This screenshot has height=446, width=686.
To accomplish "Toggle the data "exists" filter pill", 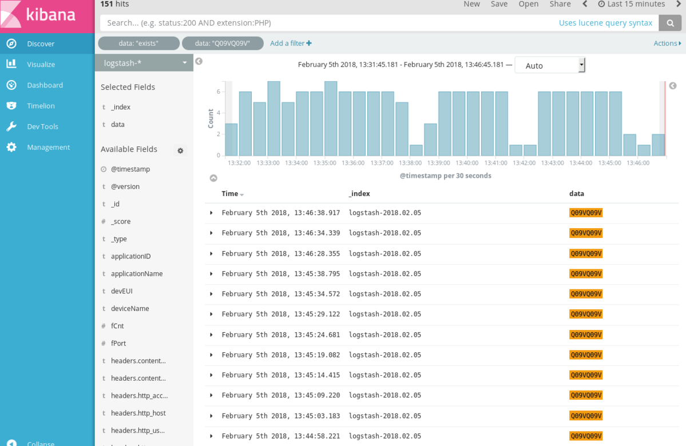I will (138, 43).
